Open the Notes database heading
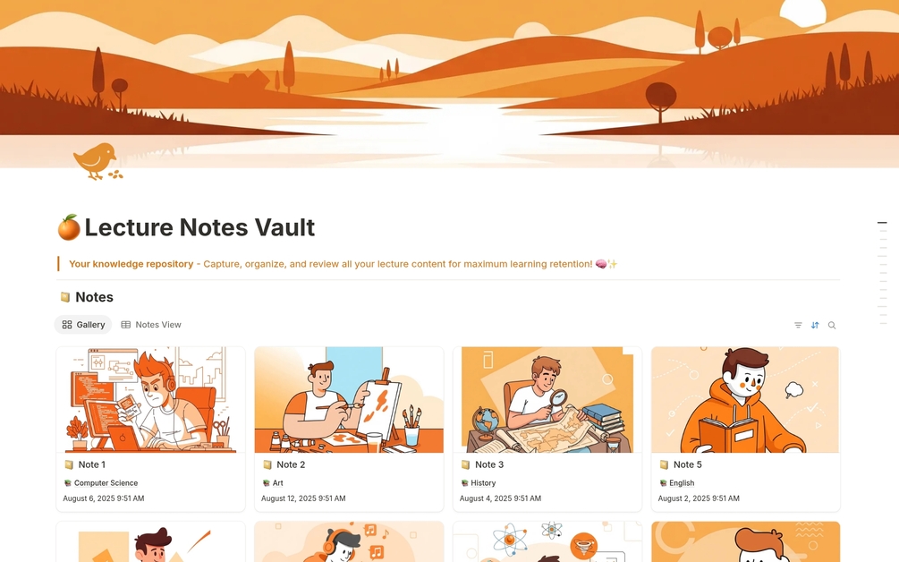 94,297
